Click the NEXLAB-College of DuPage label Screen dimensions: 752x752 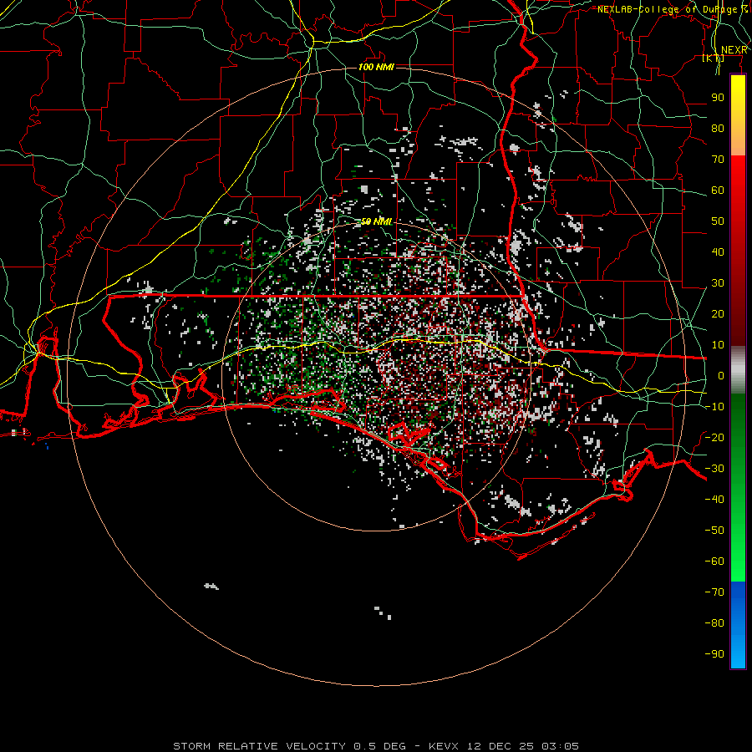[x=672, y=9]
